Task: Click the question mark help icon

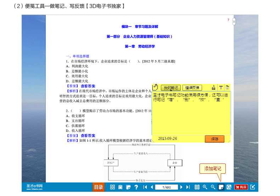Action: [x=136, y=187]
